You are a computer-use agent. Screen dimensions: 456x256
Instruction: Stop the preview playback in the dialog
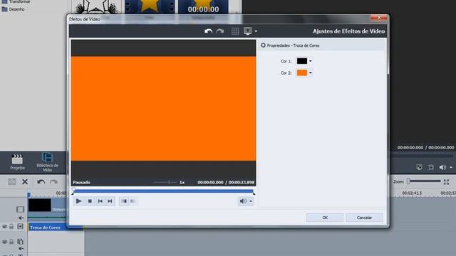pos(90,201)
